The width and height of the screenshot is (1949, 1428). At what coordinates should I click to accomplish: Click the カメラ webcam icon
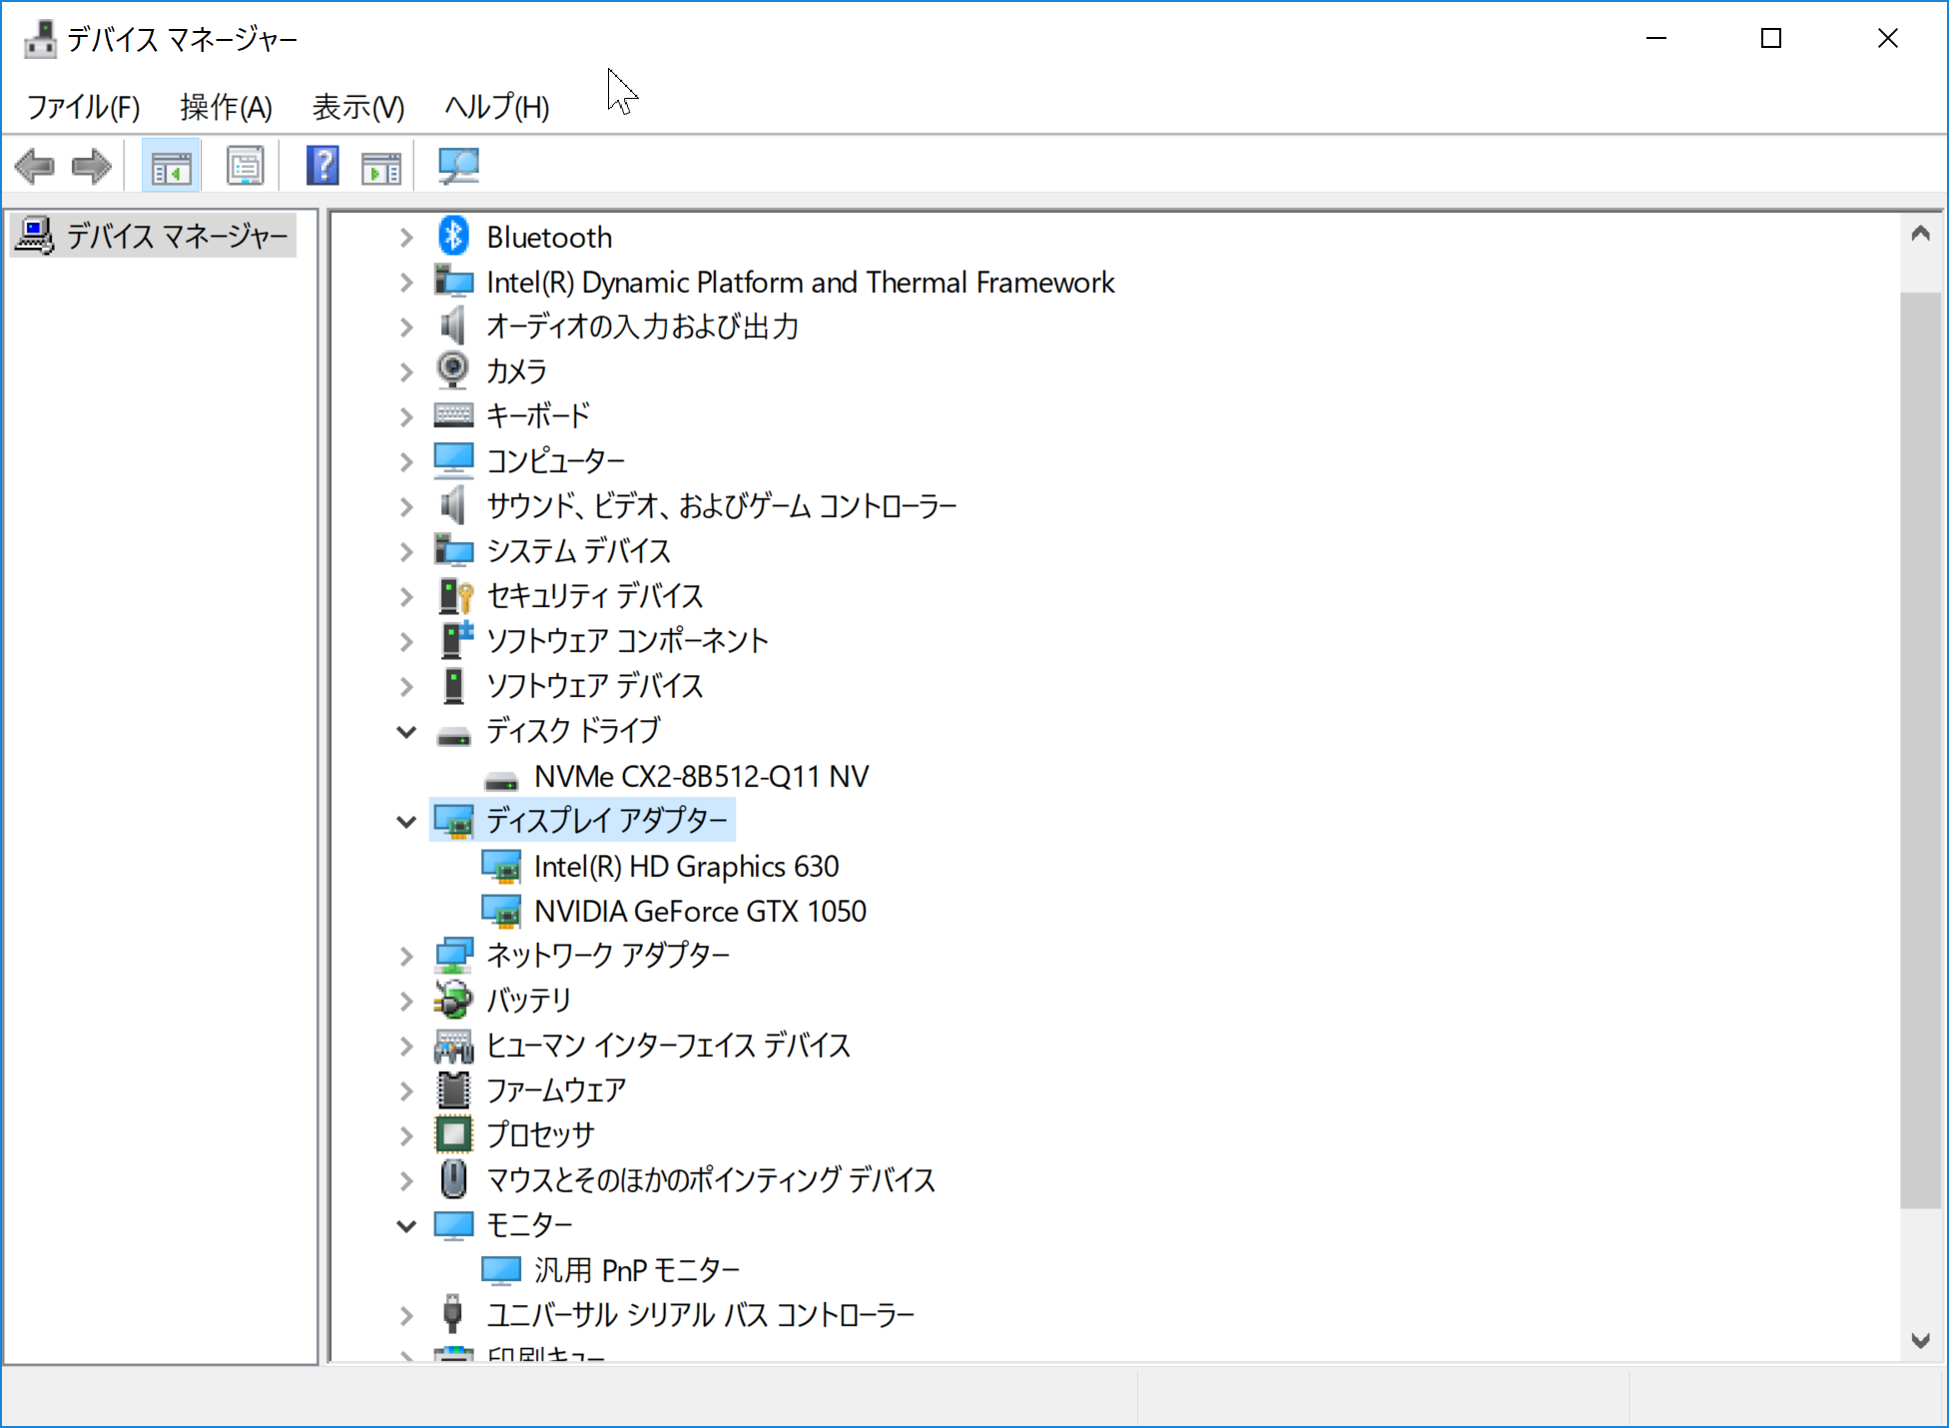point(453,370)
